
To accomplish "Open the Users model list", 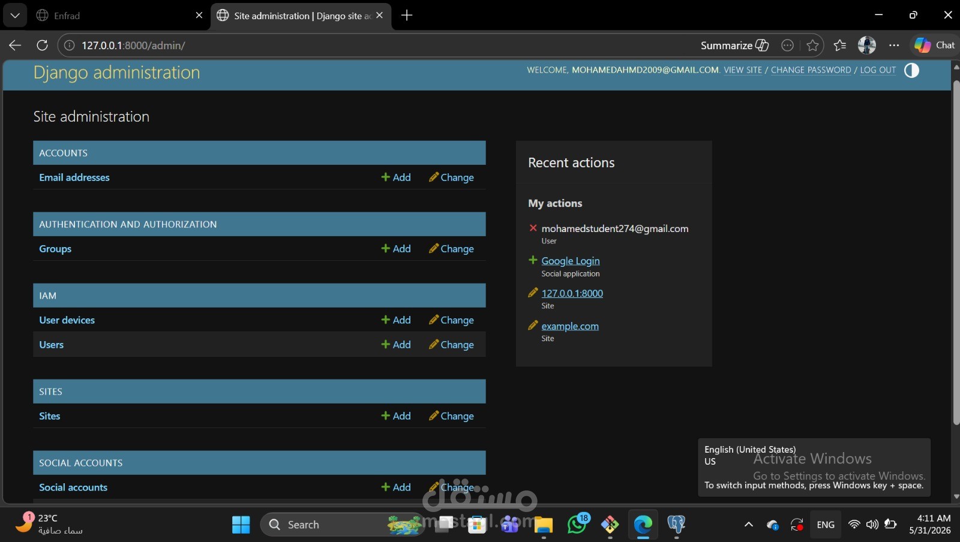I will click(52, 345).
